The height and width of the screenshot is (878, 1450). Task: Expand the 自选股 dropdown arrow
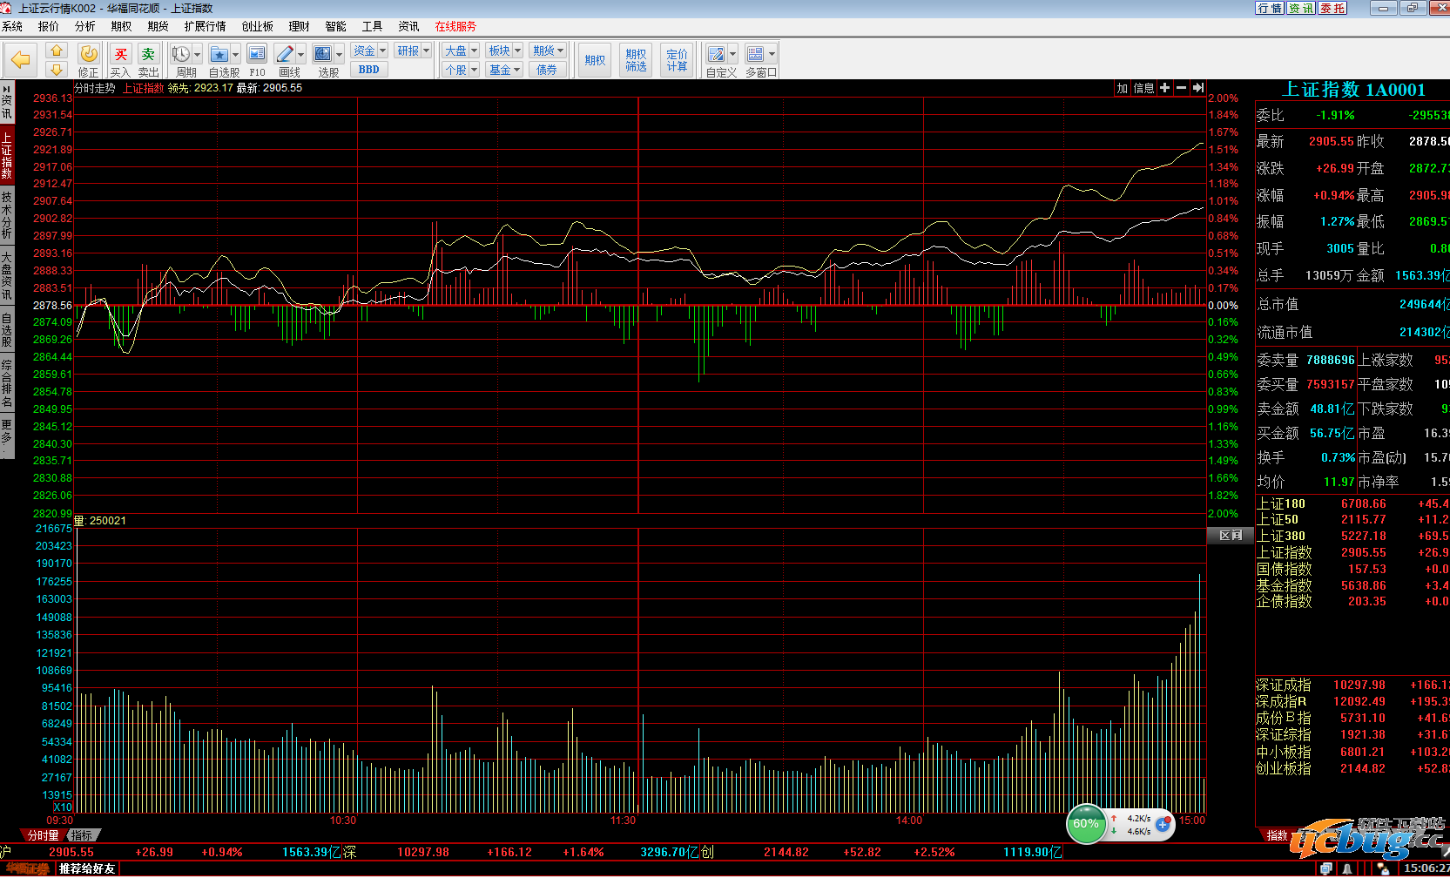235,54
